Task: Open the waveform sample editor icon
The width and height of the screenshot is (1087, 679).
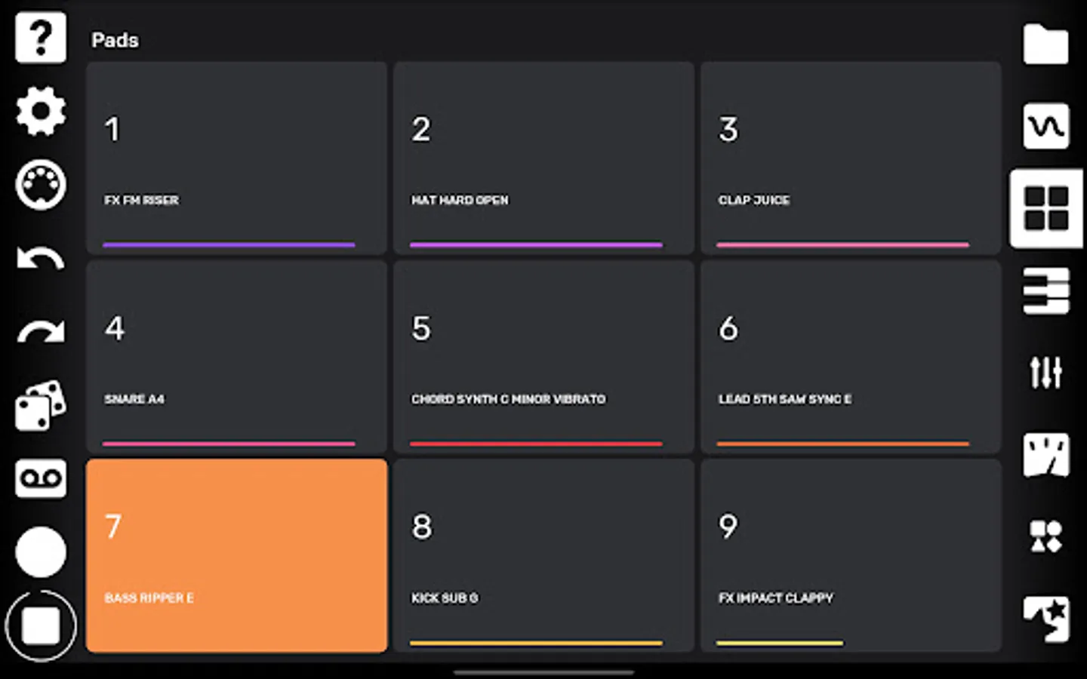Action: pos(1046,126)
